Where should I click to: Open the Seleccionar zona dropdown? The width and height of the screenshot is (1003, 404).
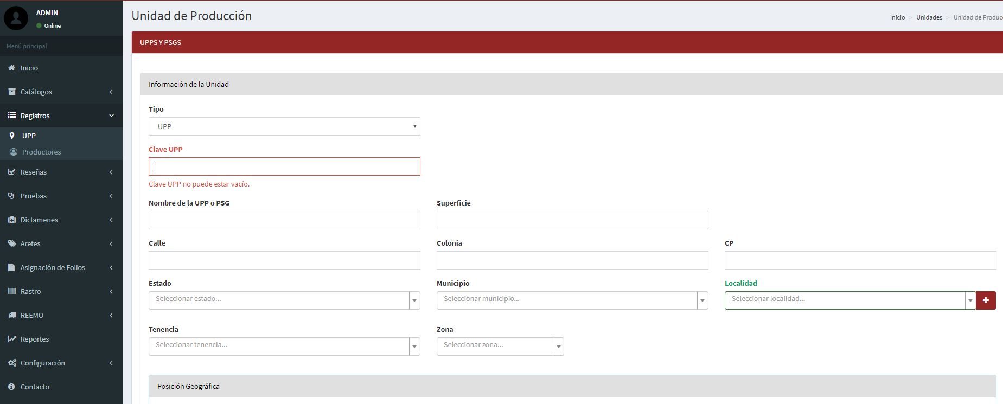500,347
